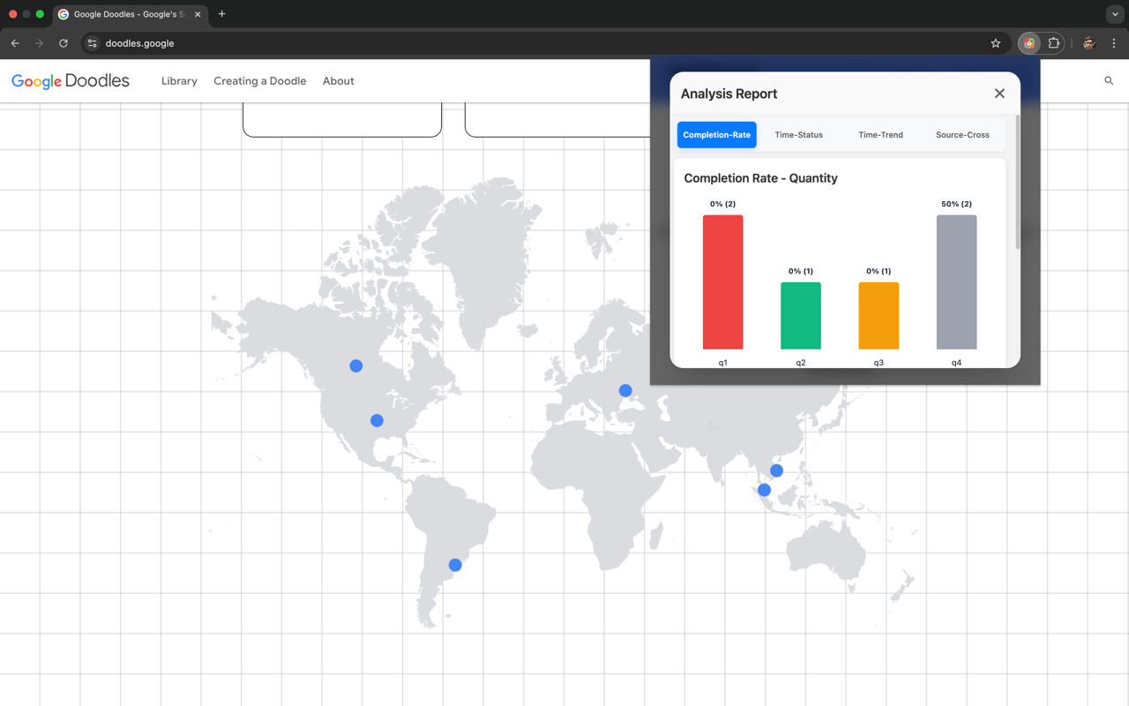The image size is (1129, 706).
Task: Click the Analysis Report panel scrollbar
Action: 1018,181
